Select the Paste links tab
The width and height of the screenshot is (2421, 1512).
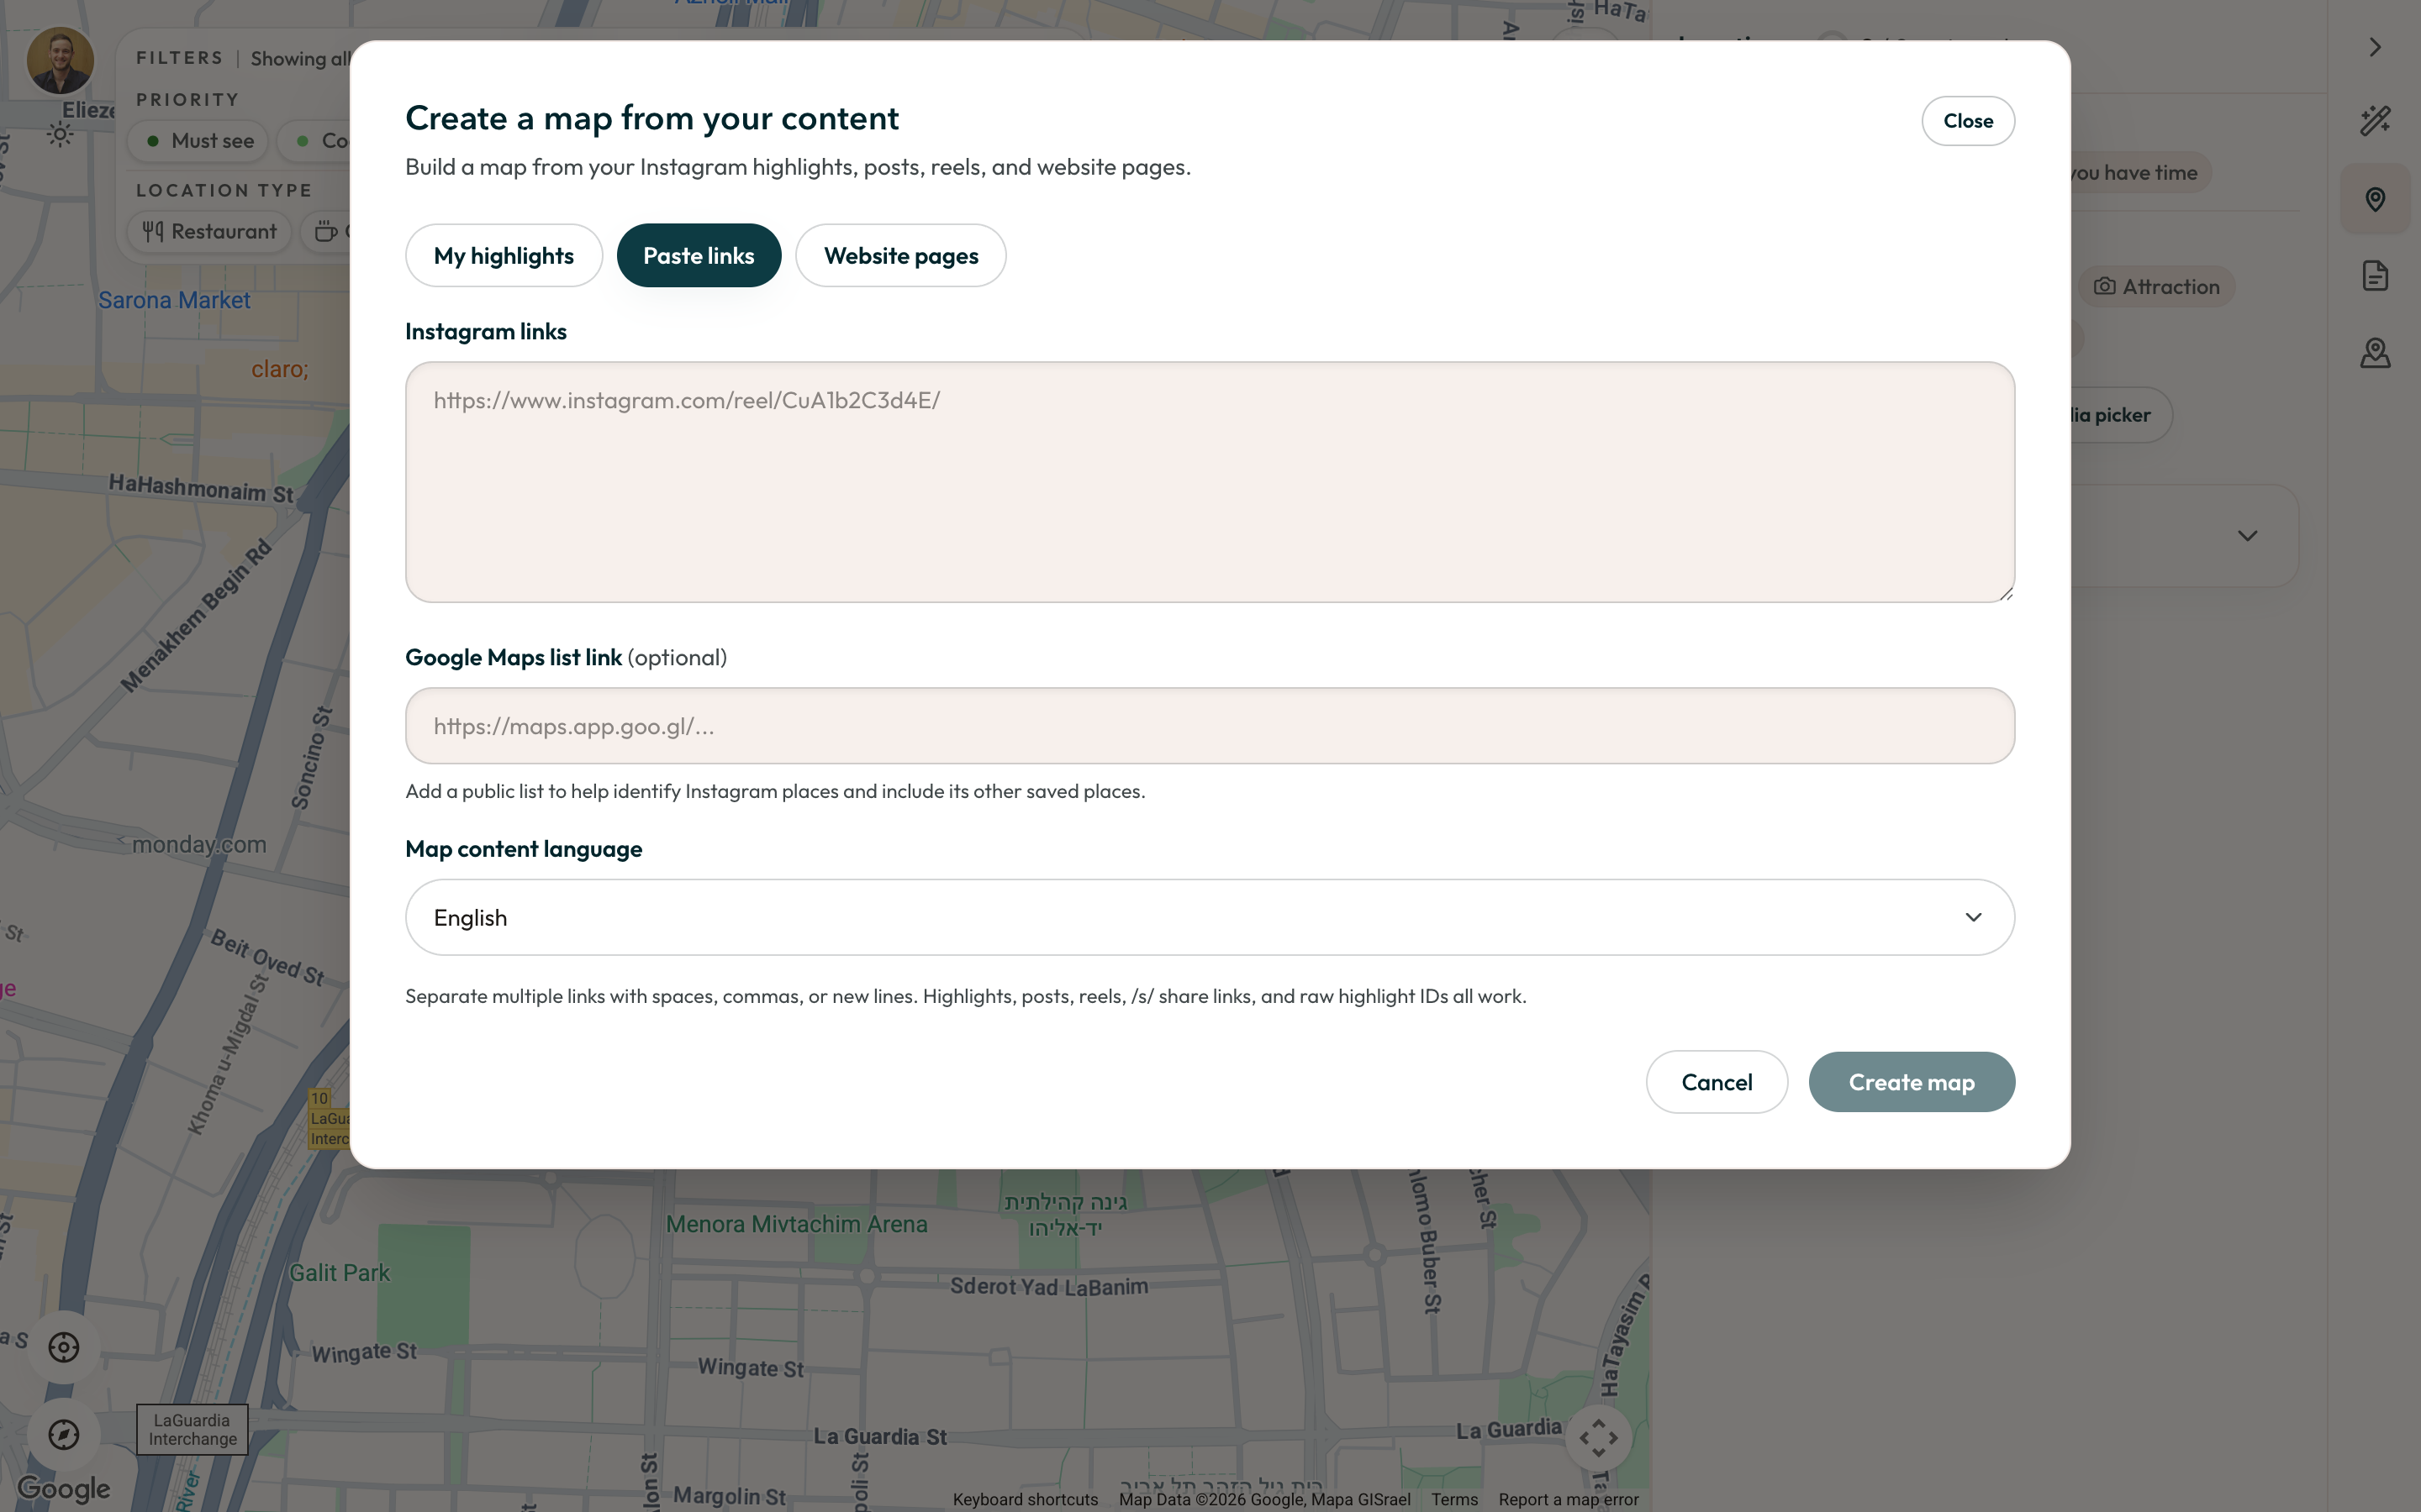(x=699, y=255)
